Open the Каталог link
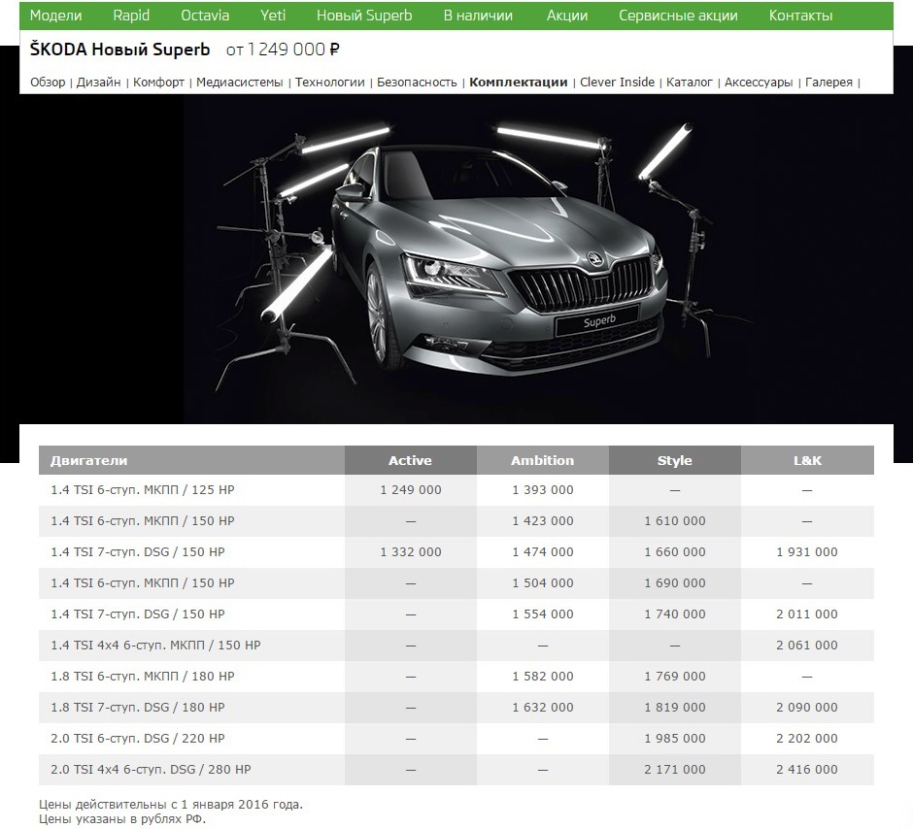This screenshot has height=829, width=913. coord(690,83)
